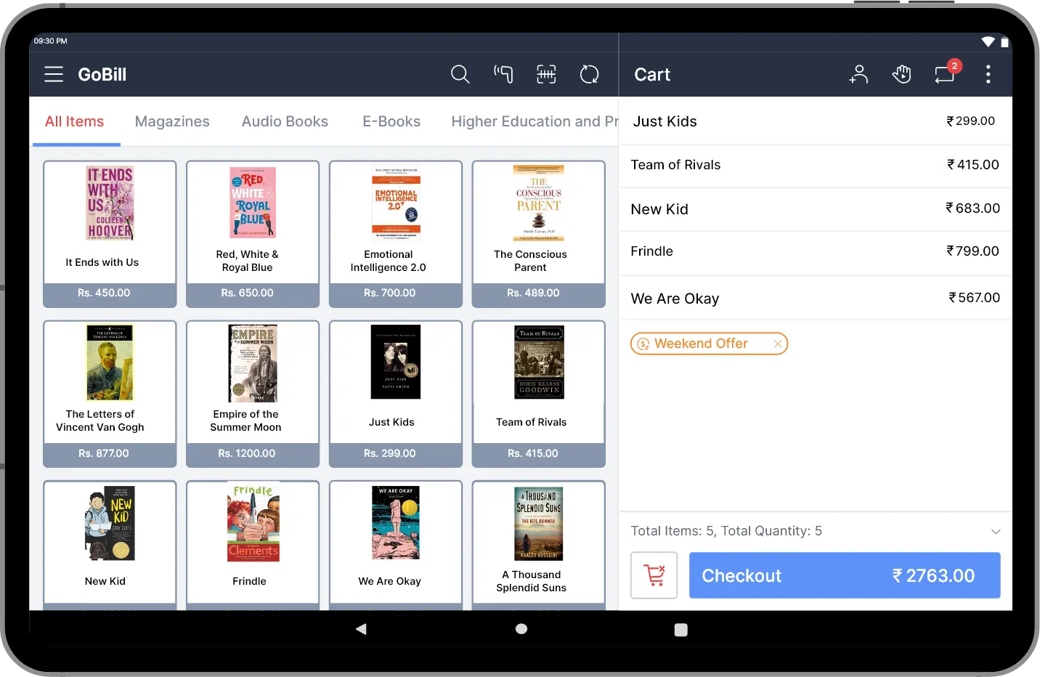Image resolution: width=1040 pixels, height=677 pixels.
Task: Select the All Items category
Action: [75, 121]
